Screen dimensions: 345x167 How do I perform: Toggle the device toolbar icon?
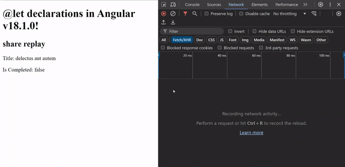click(173, 5)
